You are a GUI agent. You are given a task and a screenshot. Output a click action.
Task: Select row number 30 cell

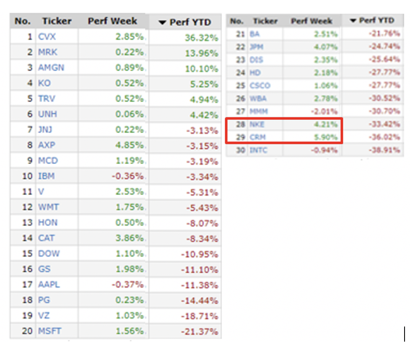point(241,150)
